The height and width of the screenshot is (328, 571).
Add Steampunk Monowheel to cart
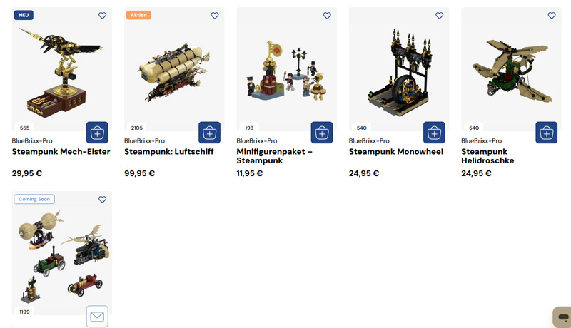click(x=434, y=133)
